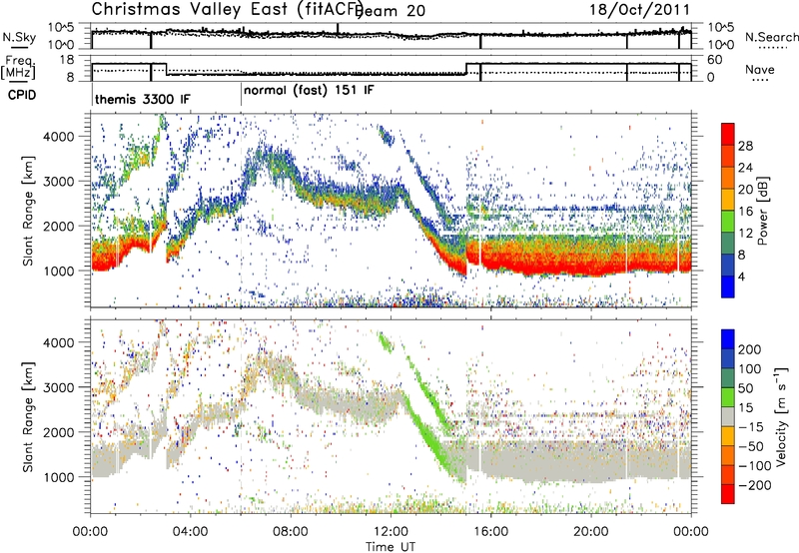The height and width of the screenshot is (553, 799).
Task: Click the date text '18/Oct/2011'
Action: coord(640,10)
